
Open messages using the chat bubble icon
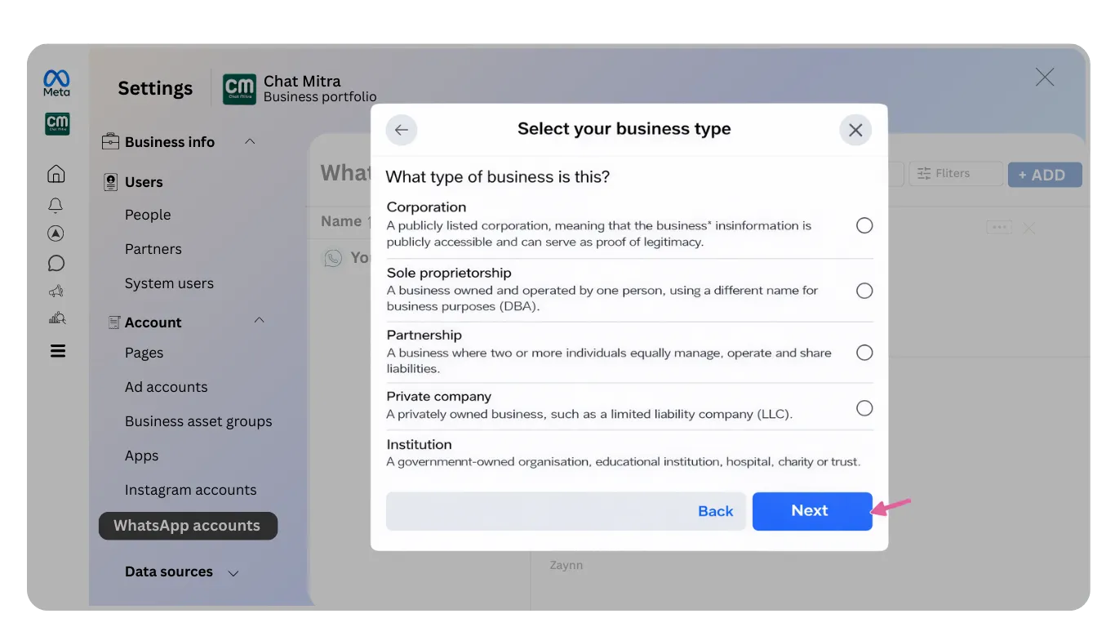[x=56, y=263]
